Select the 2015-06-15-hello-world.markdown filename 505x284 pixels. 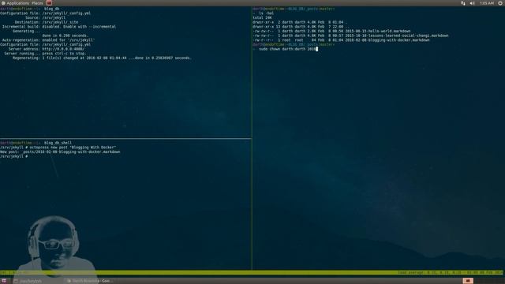[378, 32]
